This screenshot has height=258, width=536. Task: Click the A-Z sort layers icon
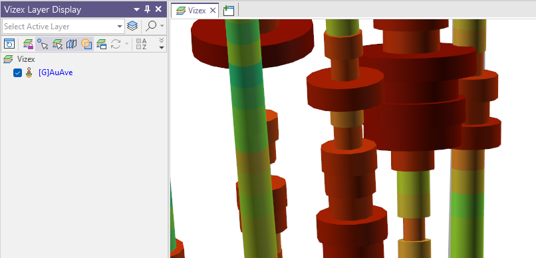point(141,44)
